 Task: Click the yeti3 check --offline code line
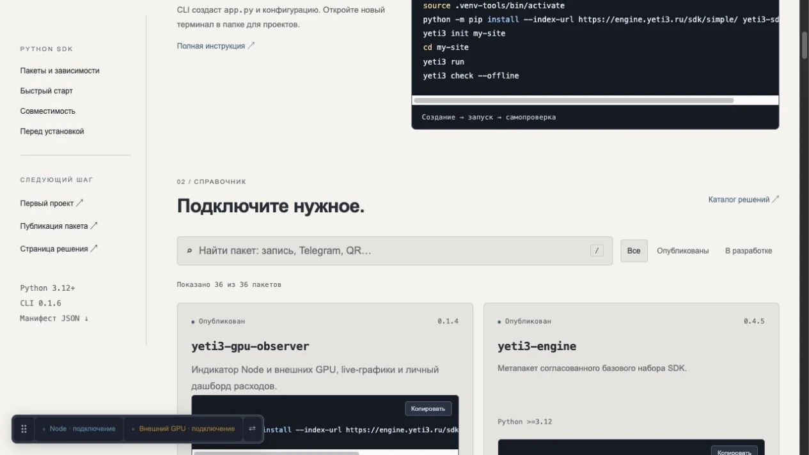pyautogui.click(x=471, y=76)
